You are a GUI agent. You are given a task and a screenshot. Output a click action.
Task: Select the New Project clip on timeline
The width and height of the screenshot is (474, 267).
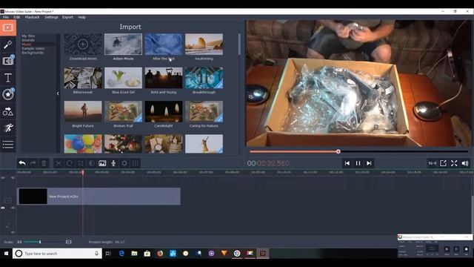click(99, 196)
